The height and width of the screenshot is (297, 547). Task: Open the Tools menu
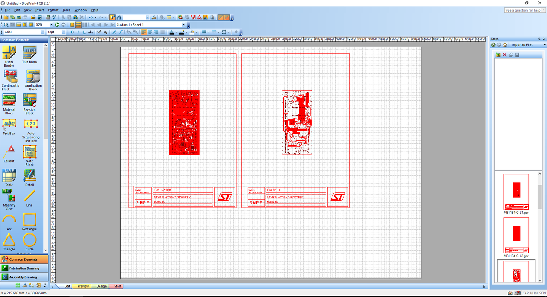(66, 10)
